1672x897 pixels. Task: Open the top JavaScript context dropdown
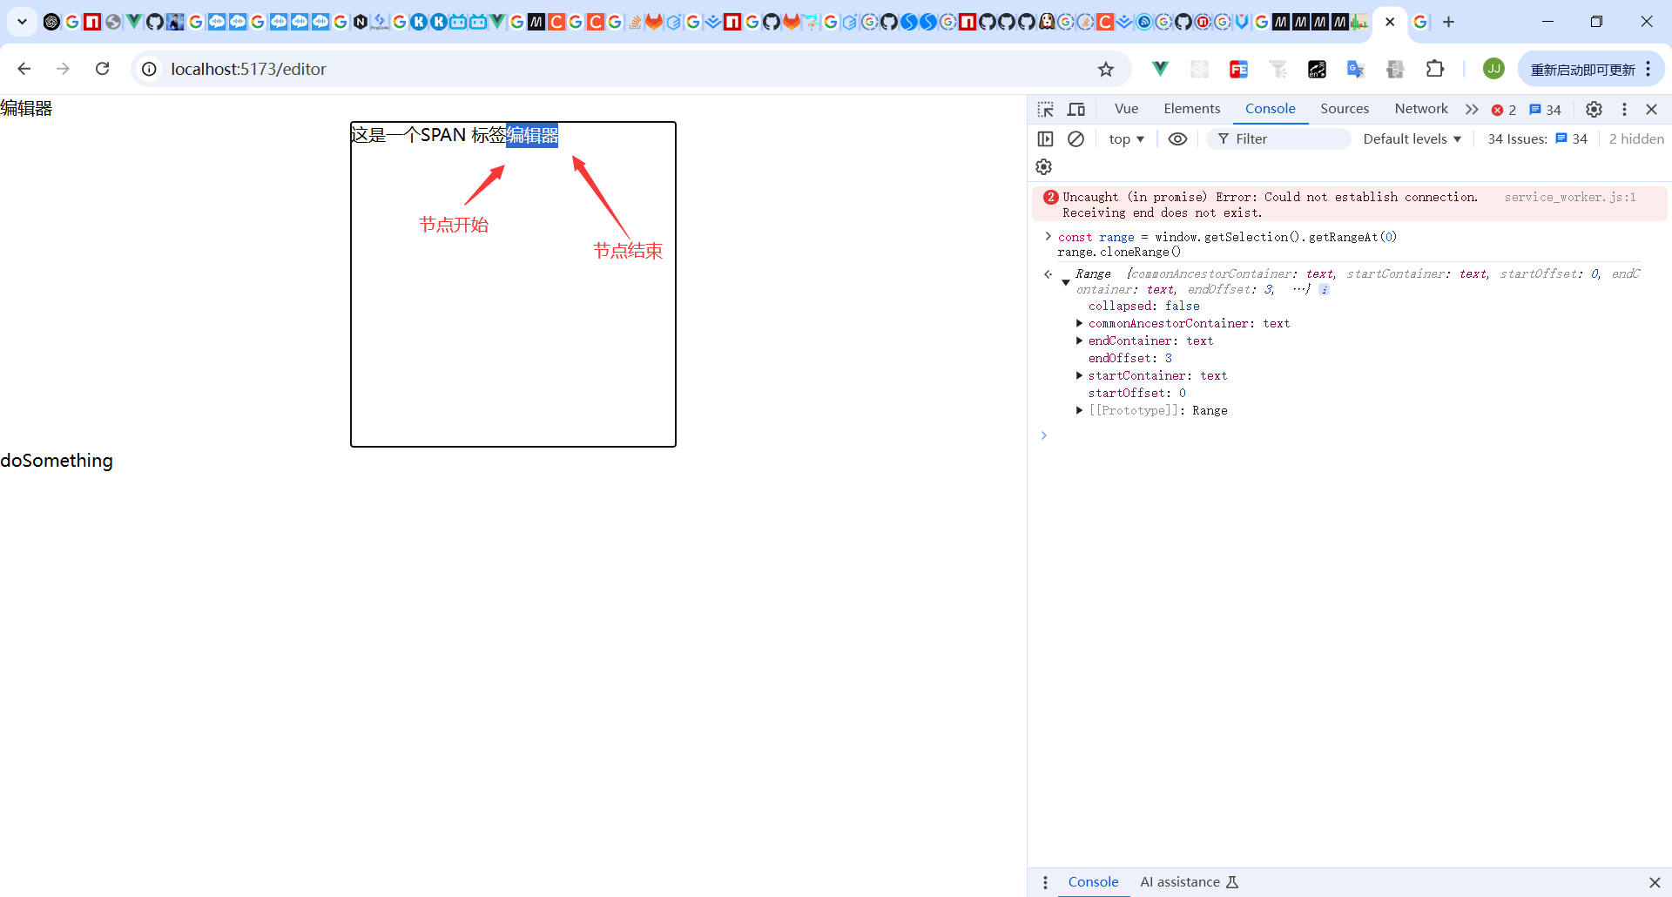(x=1126, y=139)
